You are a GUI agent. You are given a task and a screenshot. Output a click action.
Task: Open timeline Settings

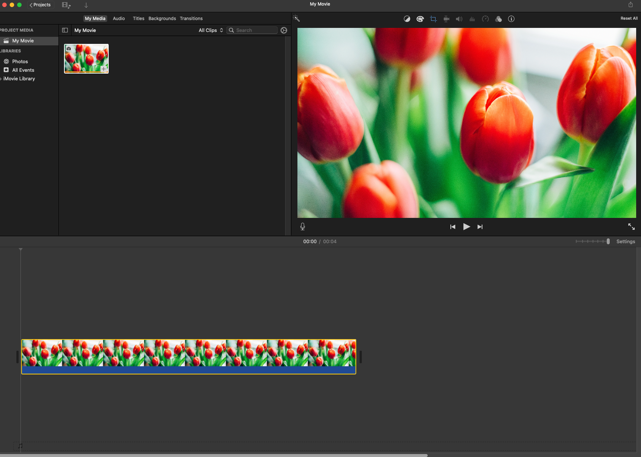[x=625, y=241]
